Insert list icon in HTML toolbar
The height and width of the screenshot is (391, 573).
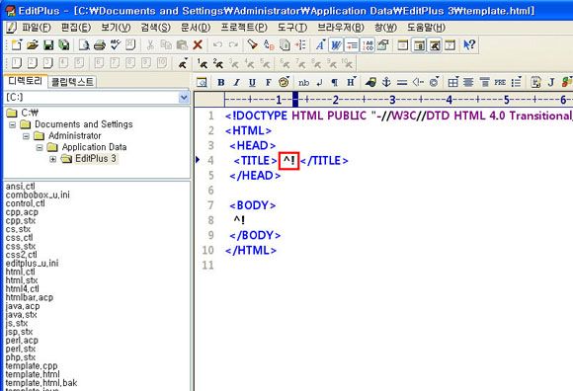tap(517, 83)
